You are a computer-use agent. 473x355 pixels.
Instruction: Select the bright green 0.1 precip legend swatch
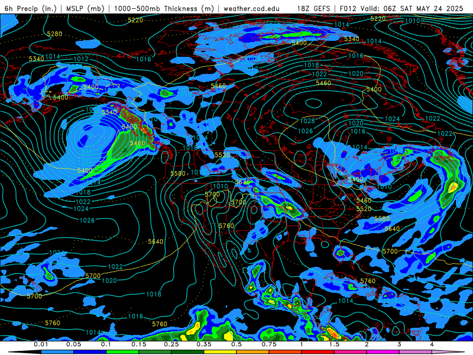(122, 352)
